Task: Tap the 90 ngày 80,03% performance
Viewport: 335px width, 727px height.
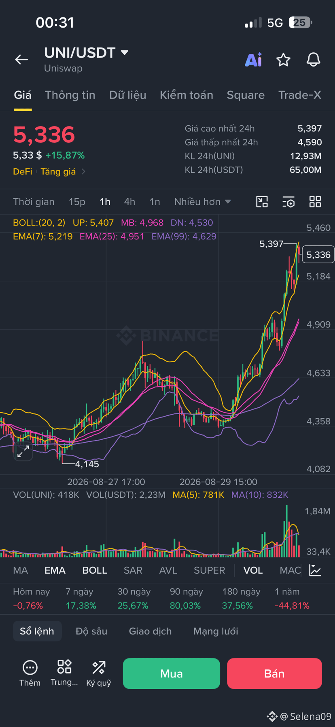Action: pos(186,598)
